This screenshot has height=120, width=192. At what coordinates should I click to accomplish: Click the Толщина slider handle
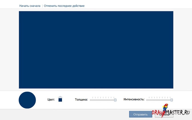coord(115,100)
